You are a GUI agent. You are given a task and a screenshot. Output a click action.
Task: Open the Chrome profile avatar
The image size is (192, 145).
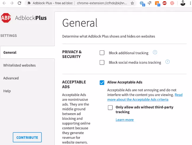183,3
